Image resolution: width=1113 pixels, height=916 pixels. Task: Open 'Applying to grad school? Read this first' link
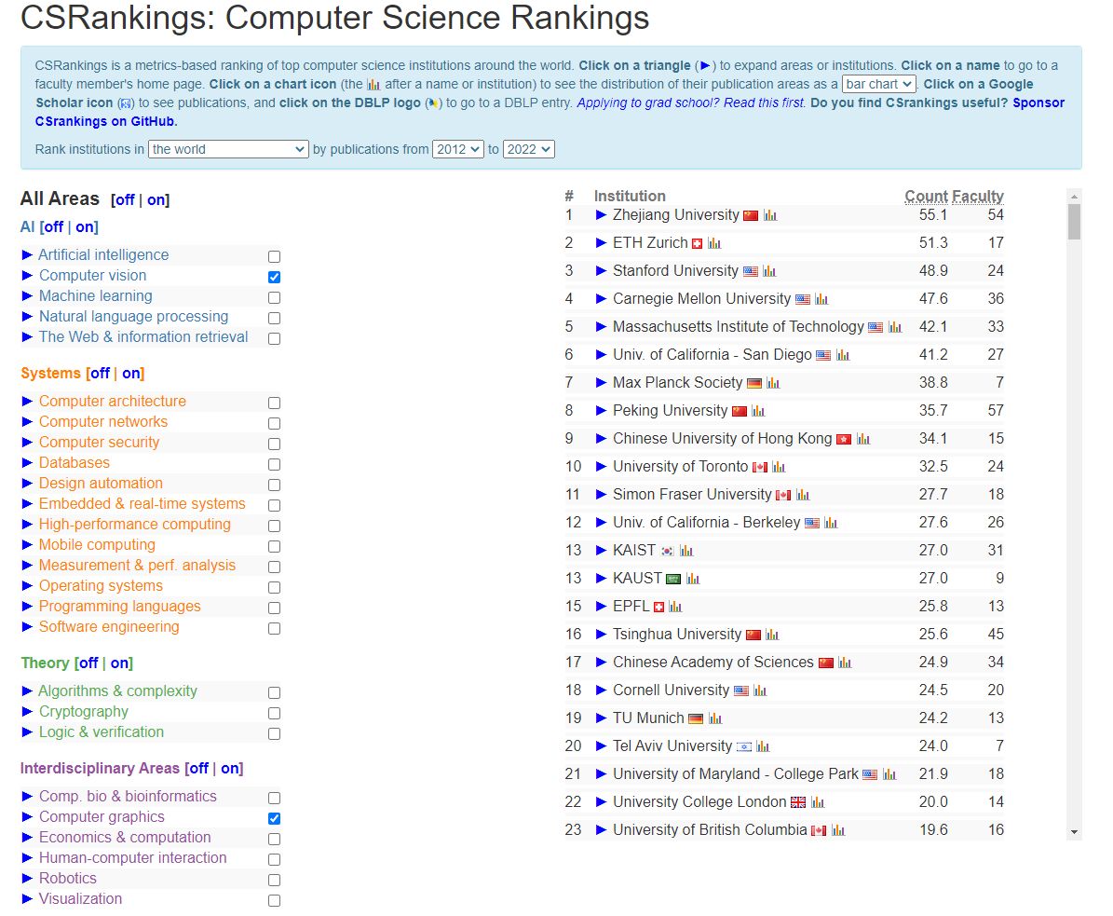691,103
